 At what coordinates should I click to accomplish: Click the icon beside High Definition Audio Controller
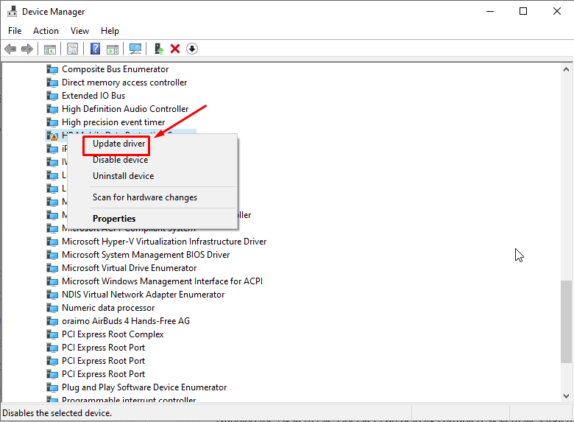(52, 109)
